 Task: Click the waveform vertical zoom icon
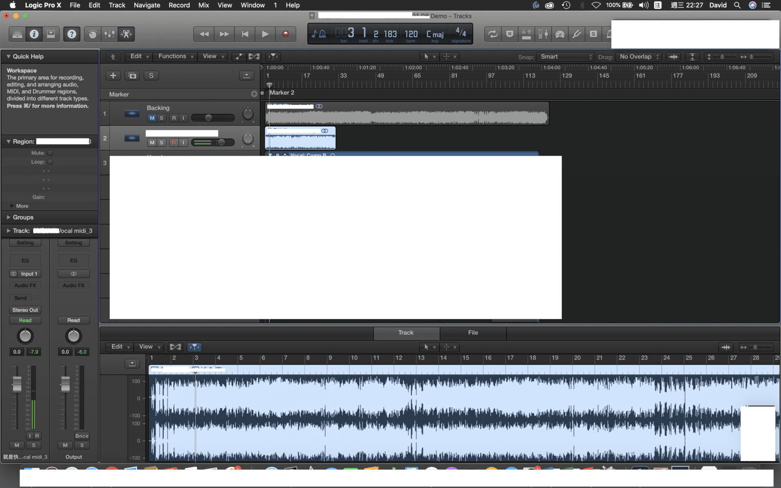coord(674,57)
